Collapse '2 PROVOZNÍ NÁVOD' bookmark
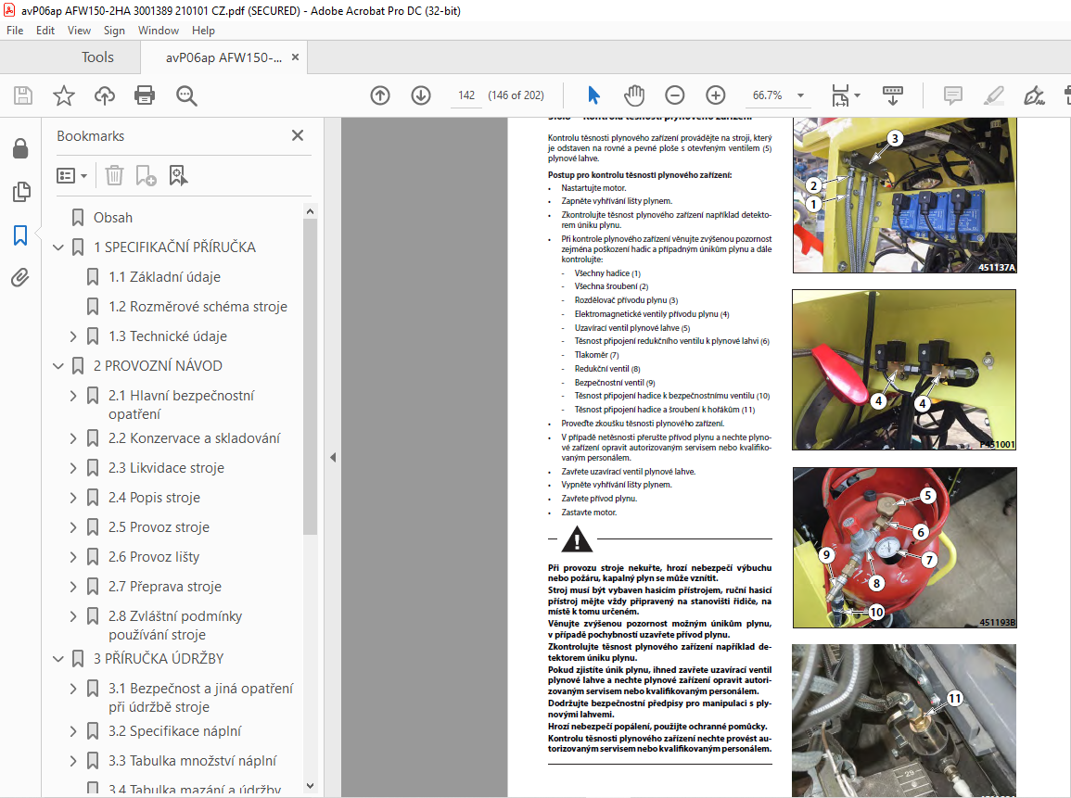 [58, 367]
